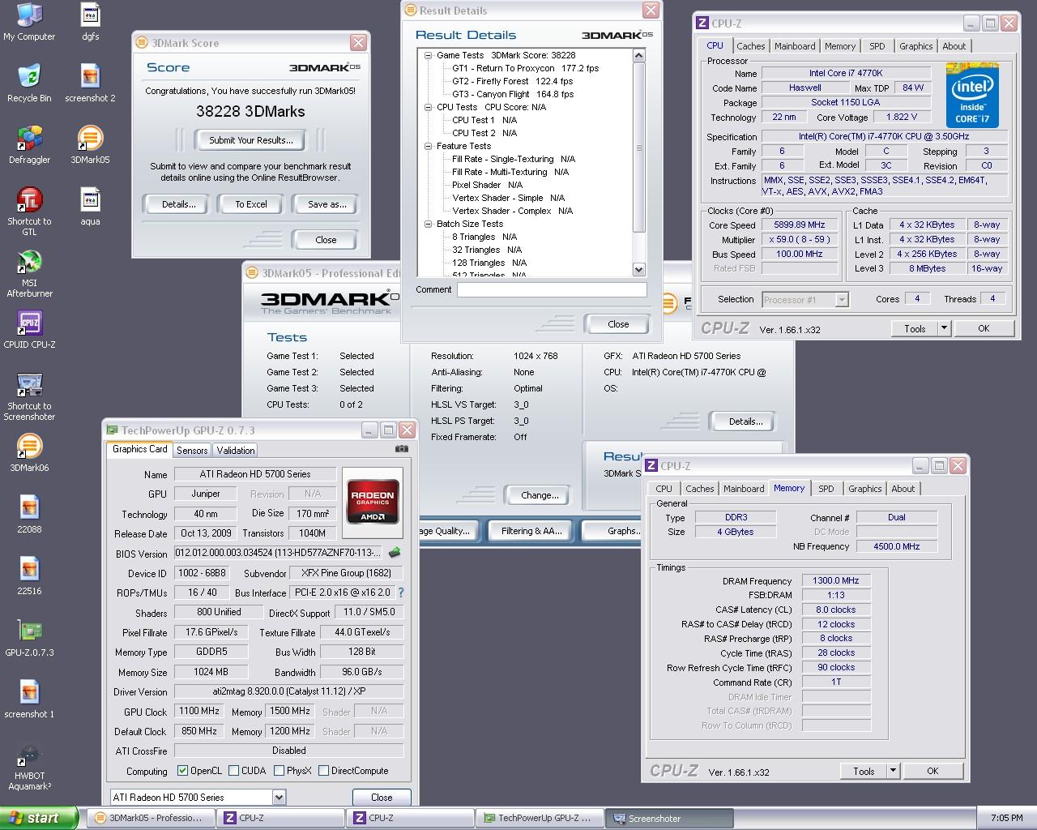The width and height of the screenshot is (1037, 830).
Task: Switch to SPD tab in lower CPU-Z
Action: coord(826,489)
